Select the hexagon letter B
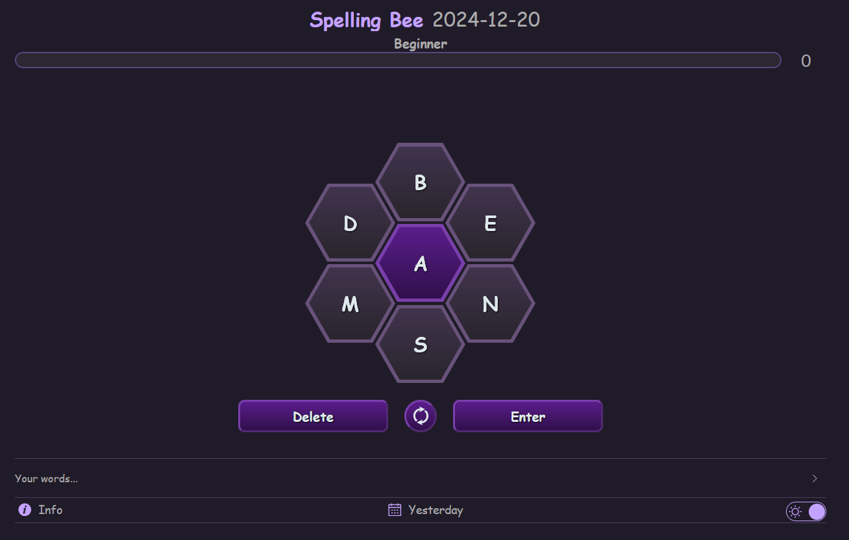This screenshot has width=849, height=540. (421, 182)
